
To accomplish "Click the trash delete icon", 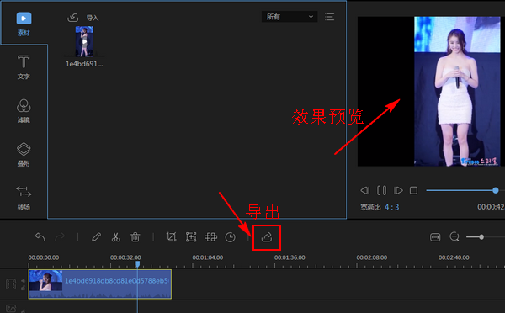I will pos(136,237).
